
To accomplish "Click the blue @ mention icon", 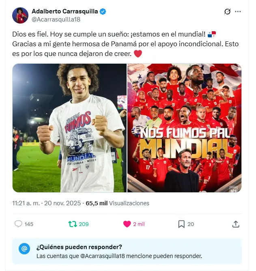I will pyautogui.click(x=24, y=249).
